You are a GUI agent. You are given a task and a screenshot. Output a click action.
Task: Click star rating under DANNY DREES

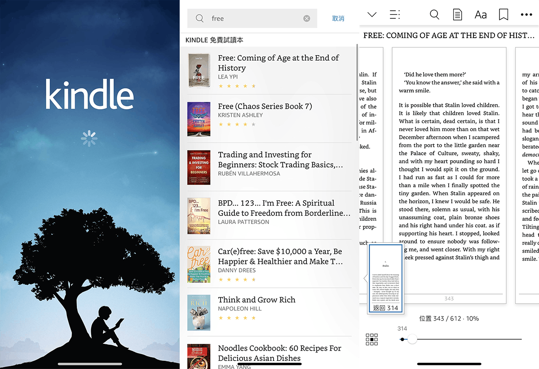click(x=237, y=280)
